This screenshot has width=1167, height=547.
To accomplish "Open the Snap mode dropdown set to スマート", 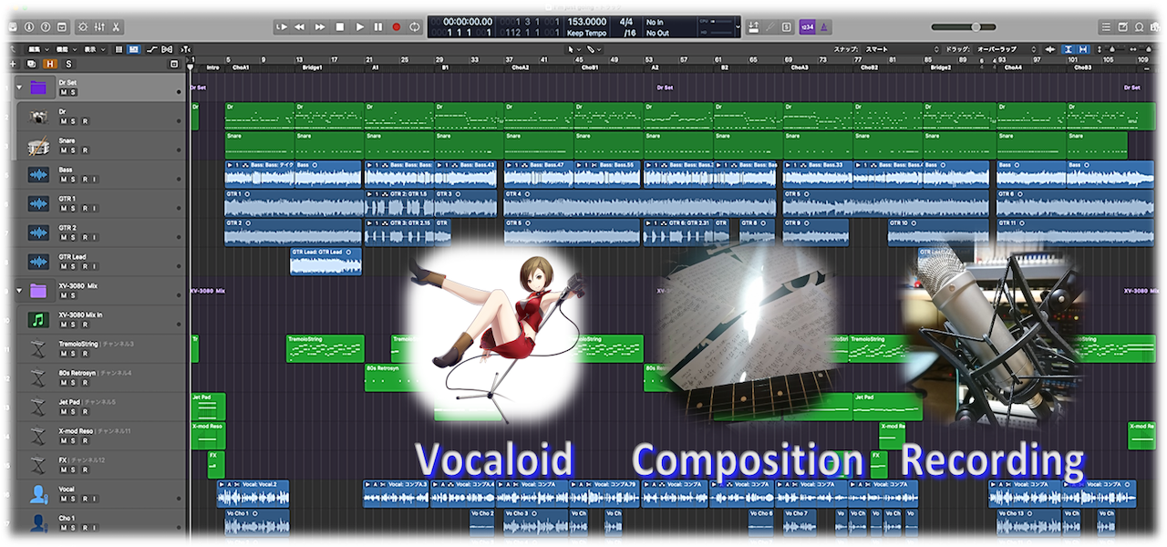I will [902, 49].
